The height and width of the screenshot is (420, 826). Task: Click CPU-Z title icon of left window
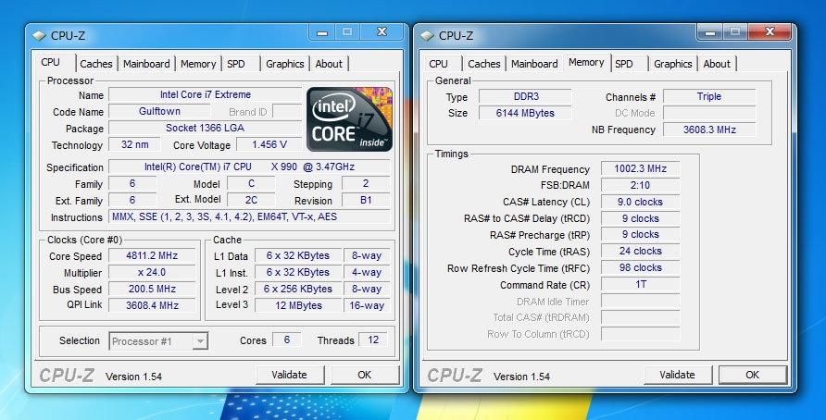click(39, 36)
